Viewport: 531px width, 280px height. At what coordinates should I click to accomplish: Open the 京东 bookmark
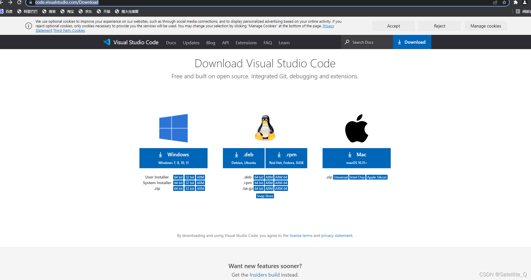[x=85, y=11]
